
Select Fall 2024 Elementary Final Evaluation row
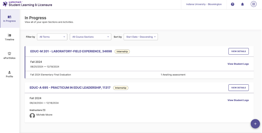point(51,75)
